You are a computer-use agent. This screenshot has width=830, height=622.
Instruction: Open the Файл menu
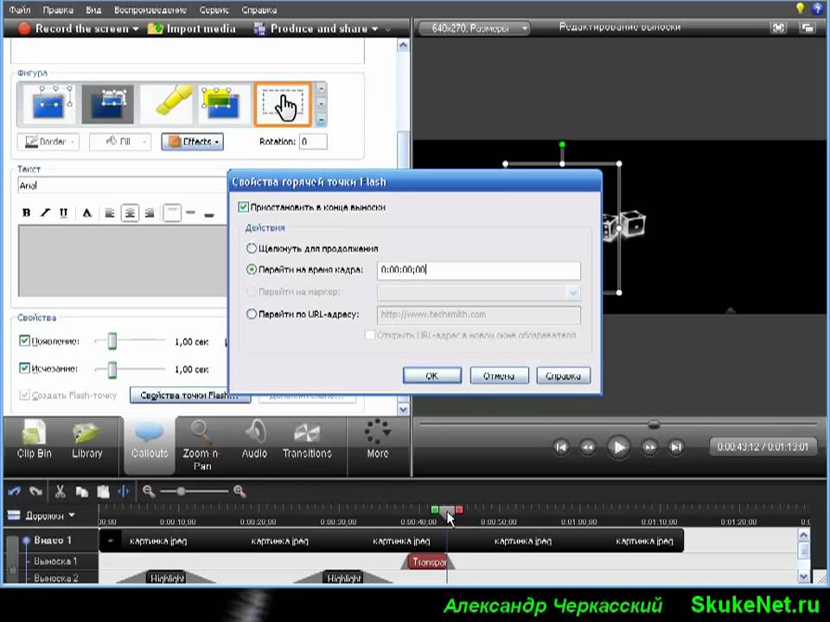(x=20, y=10)
